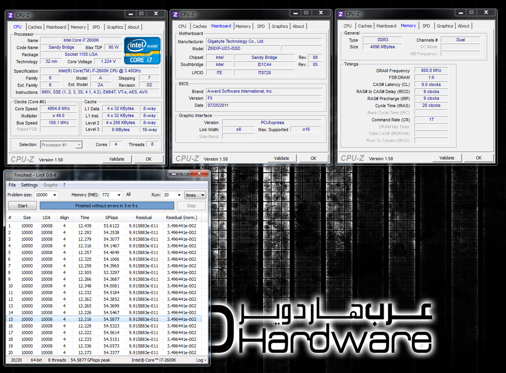Click Core Speed value 4904.8 MHz
This screenshot has height=373, width=506.
click(x=58, y=108)
